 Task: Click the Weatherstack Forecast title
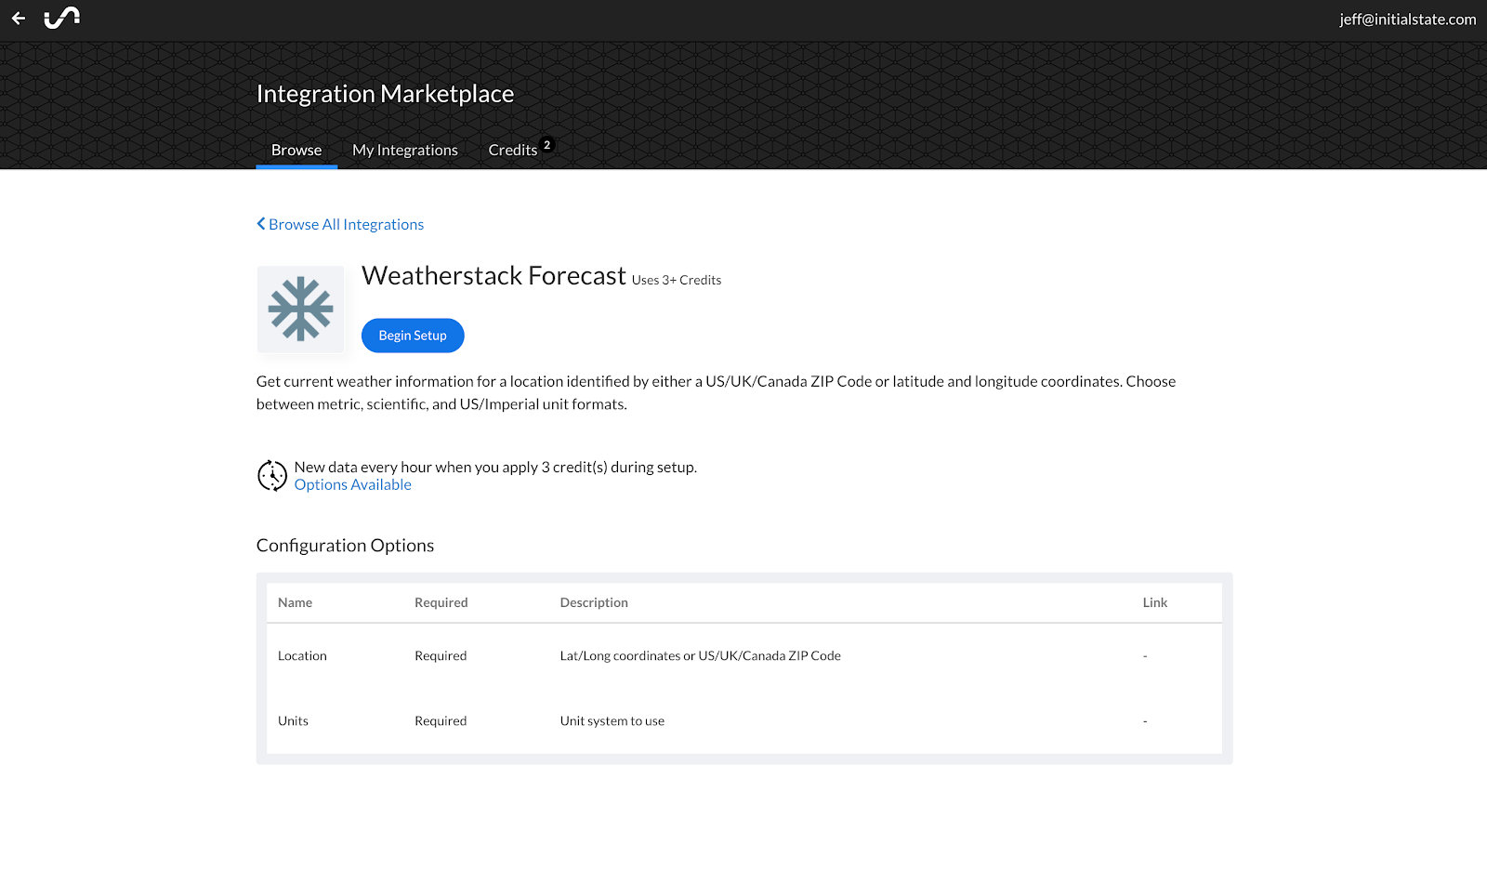pos(493,276)
